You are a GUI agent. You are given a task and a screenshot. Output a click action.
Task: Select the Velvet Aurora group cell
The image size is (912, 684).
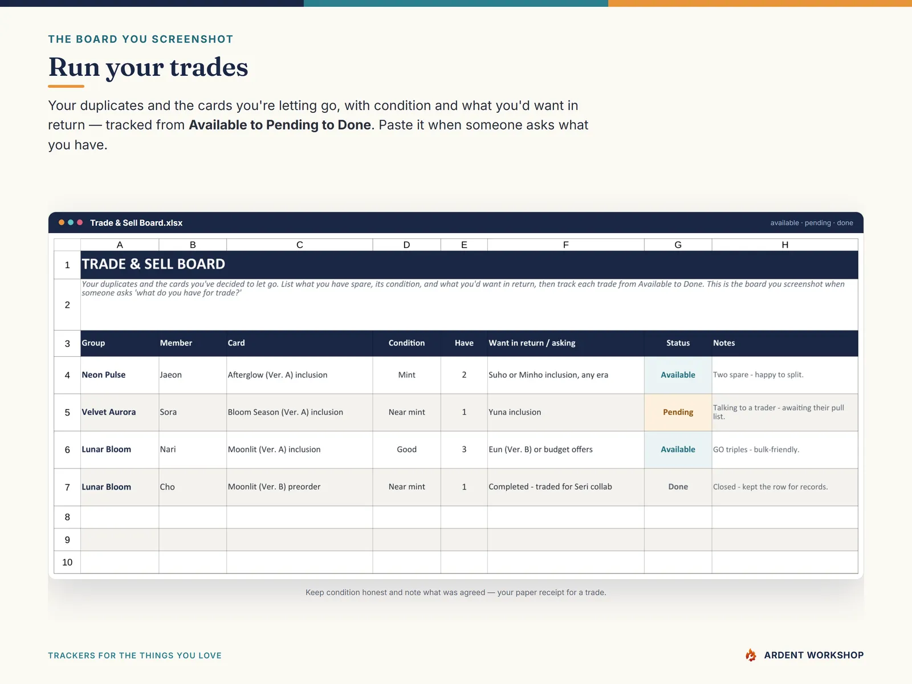point(120,412)
